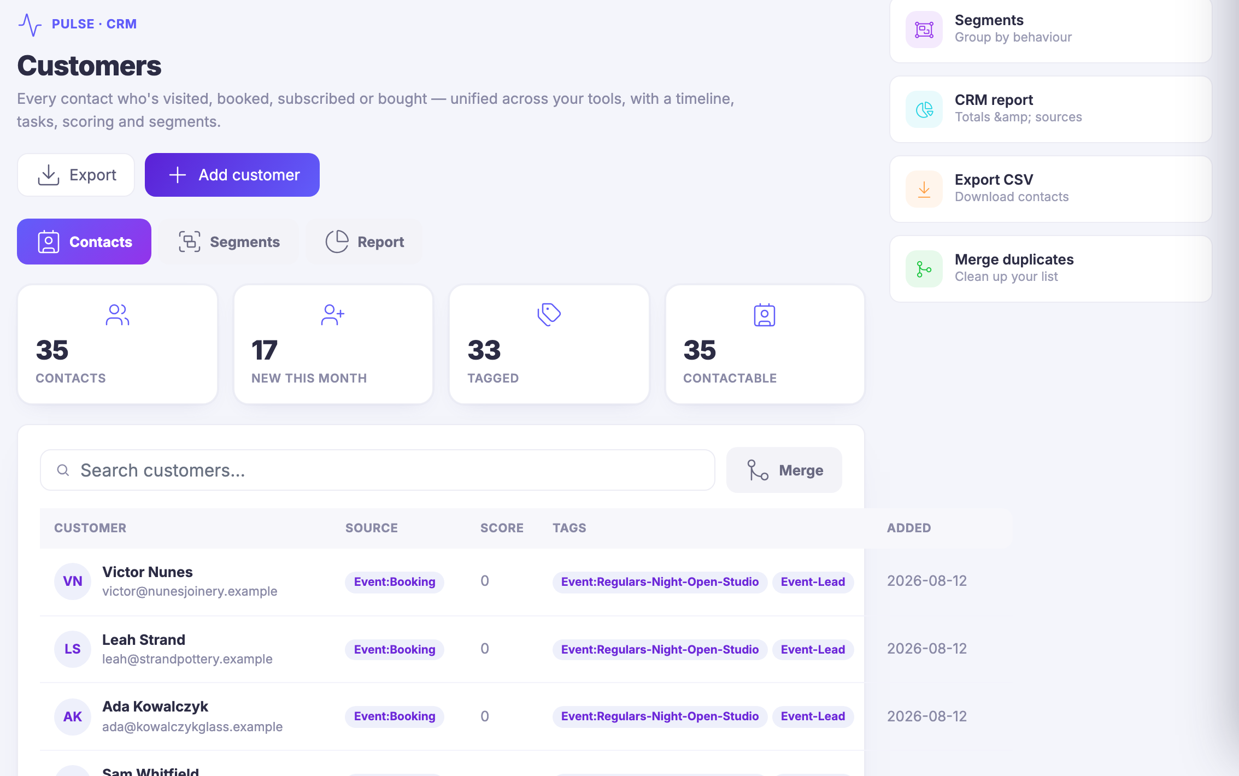
Task: Open Ada Kowalczyk customer name
Action: pyautogui.click(x=155, y=707)
